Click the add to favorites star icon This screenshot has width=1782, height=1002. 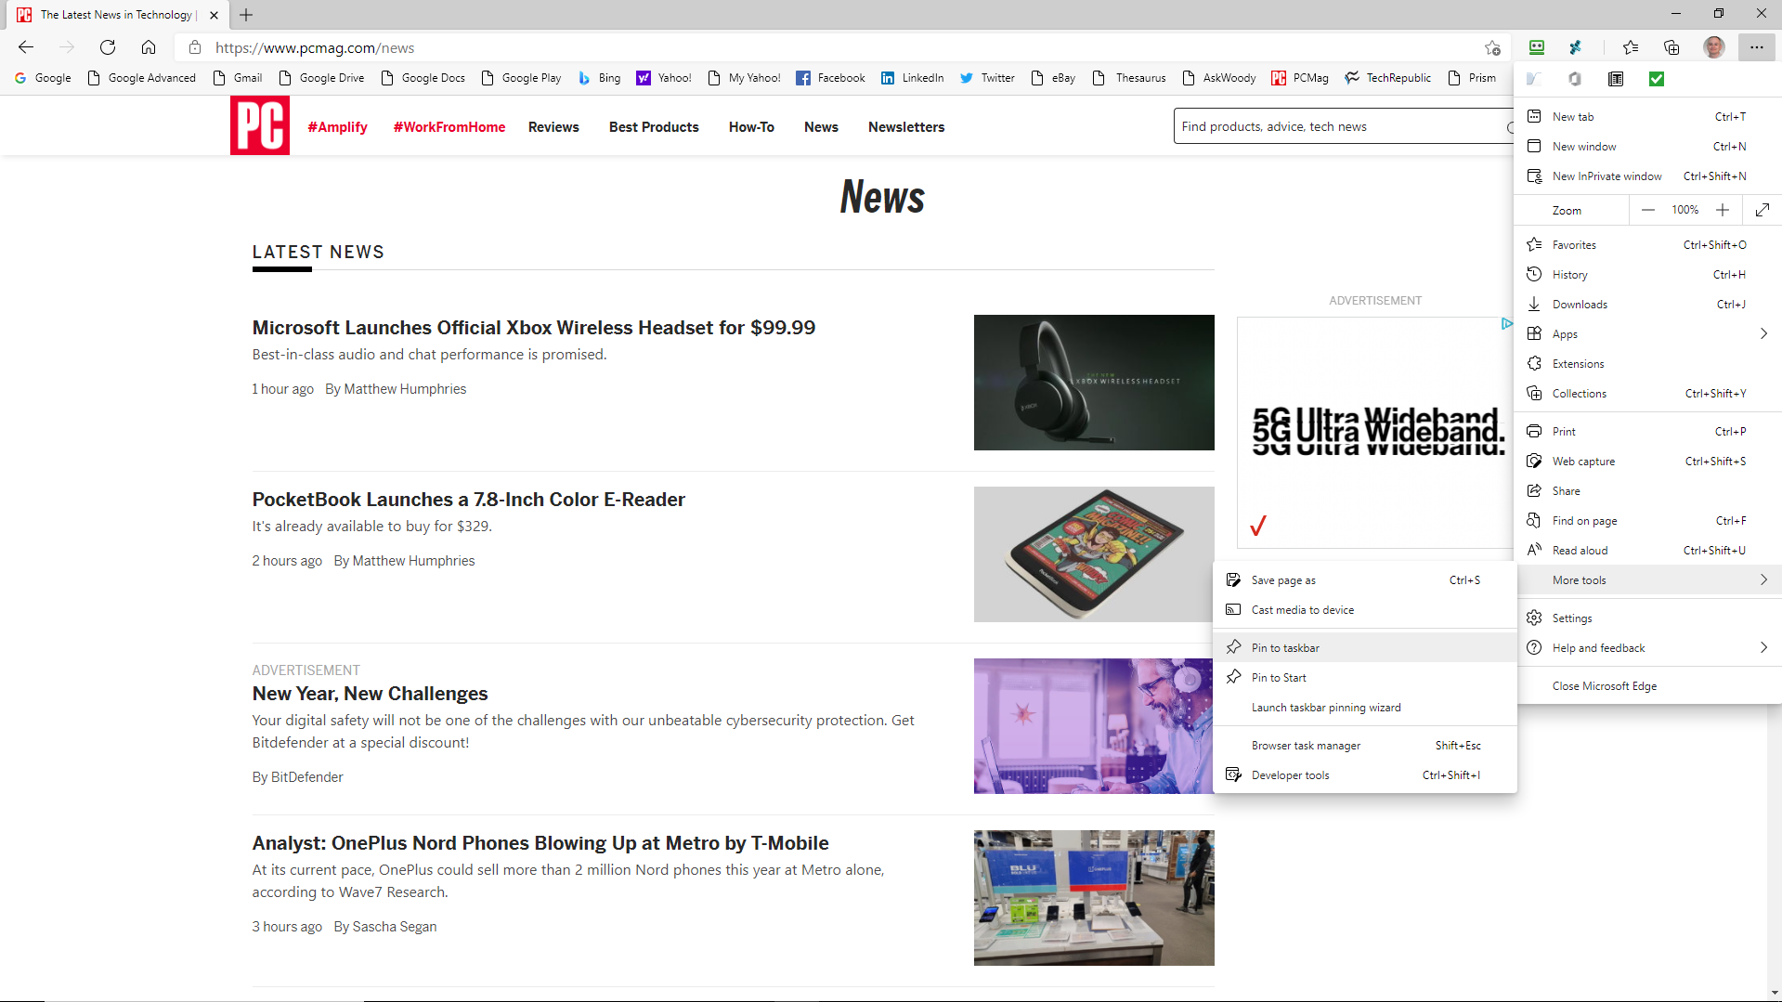click(x=1492, y=47)
